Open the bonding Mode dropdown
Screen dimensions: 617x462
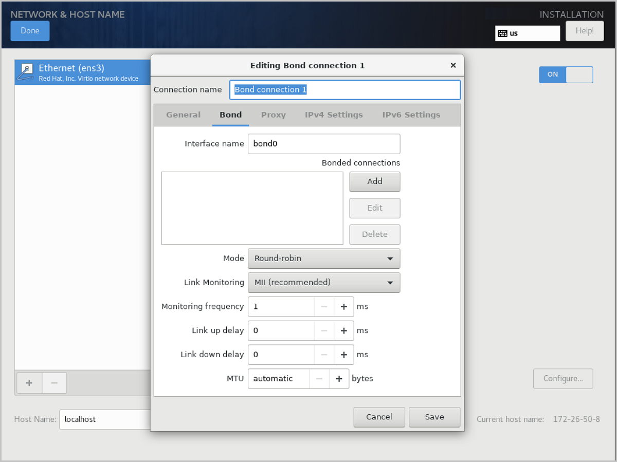[324, 258]
